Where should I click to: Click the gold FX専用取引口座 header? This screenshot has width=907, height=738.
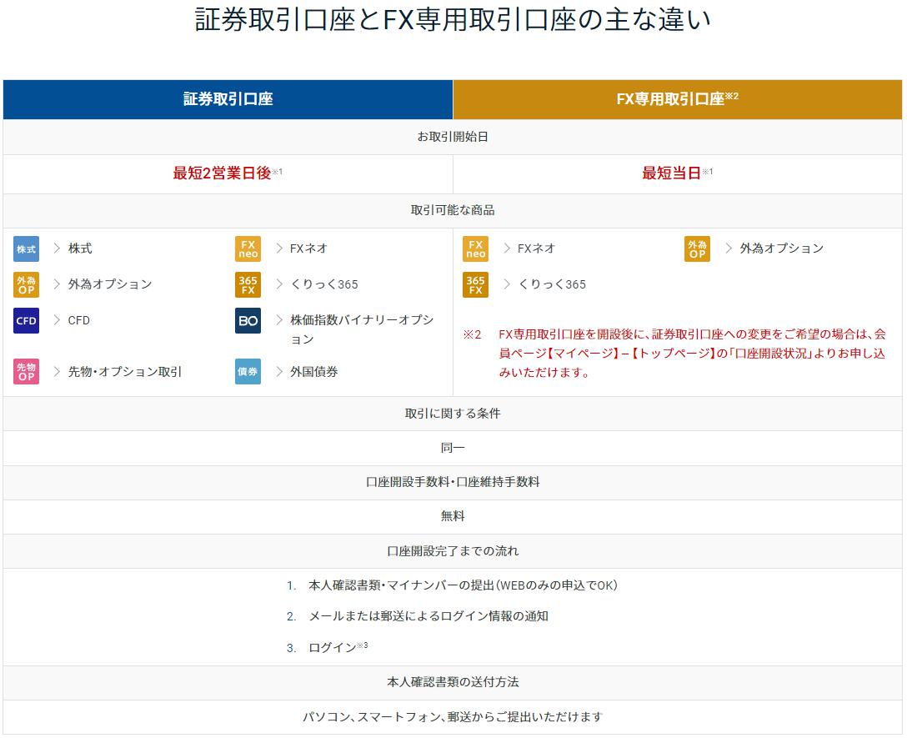(x=678, y=99)
